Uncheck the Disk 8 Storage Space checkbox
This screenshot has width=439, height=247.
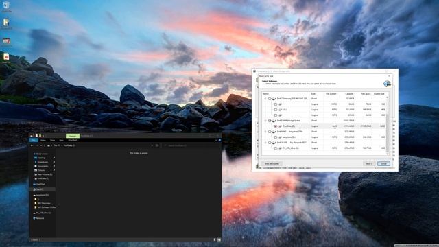pos(270,121)
